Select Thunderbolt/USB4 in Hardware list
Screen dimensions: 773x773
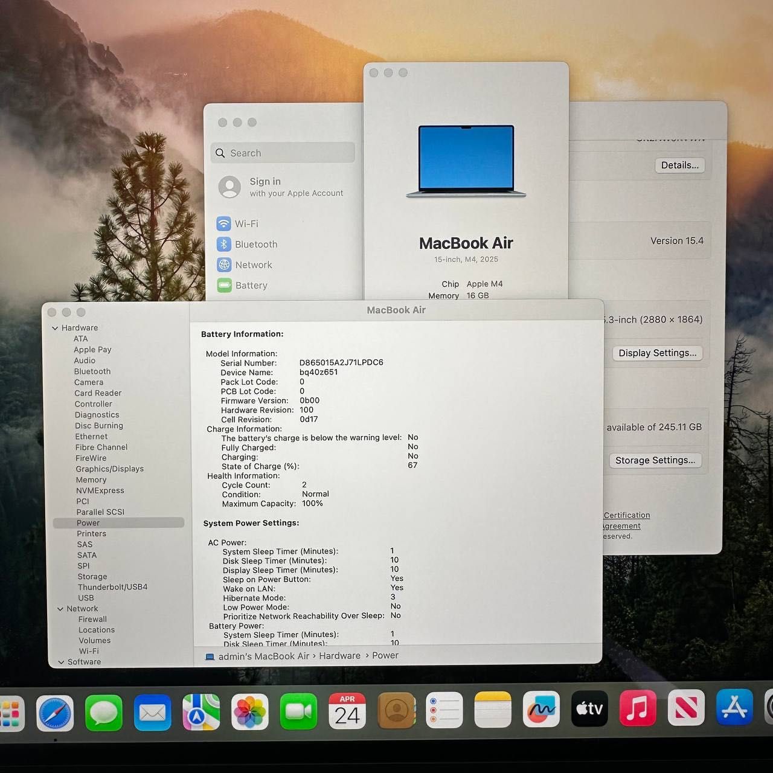tap(112, 587)
